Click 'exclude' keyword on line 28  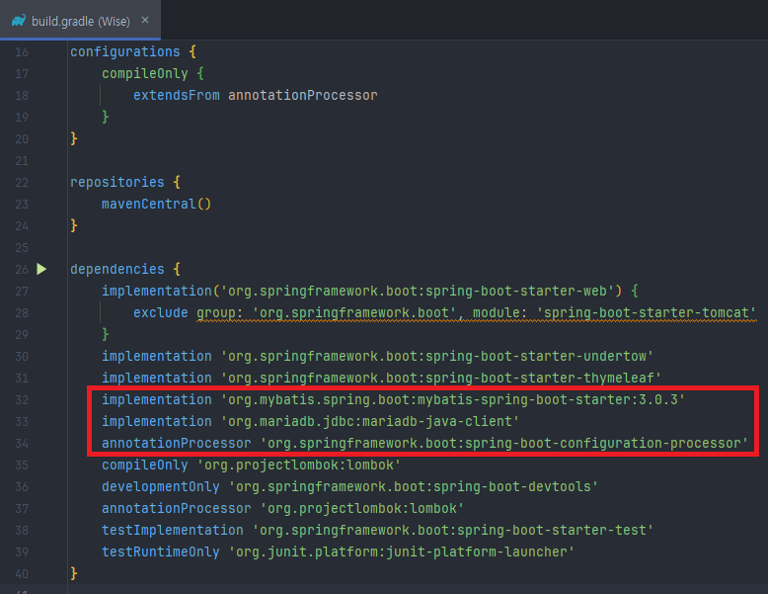[x=161, y=312]
